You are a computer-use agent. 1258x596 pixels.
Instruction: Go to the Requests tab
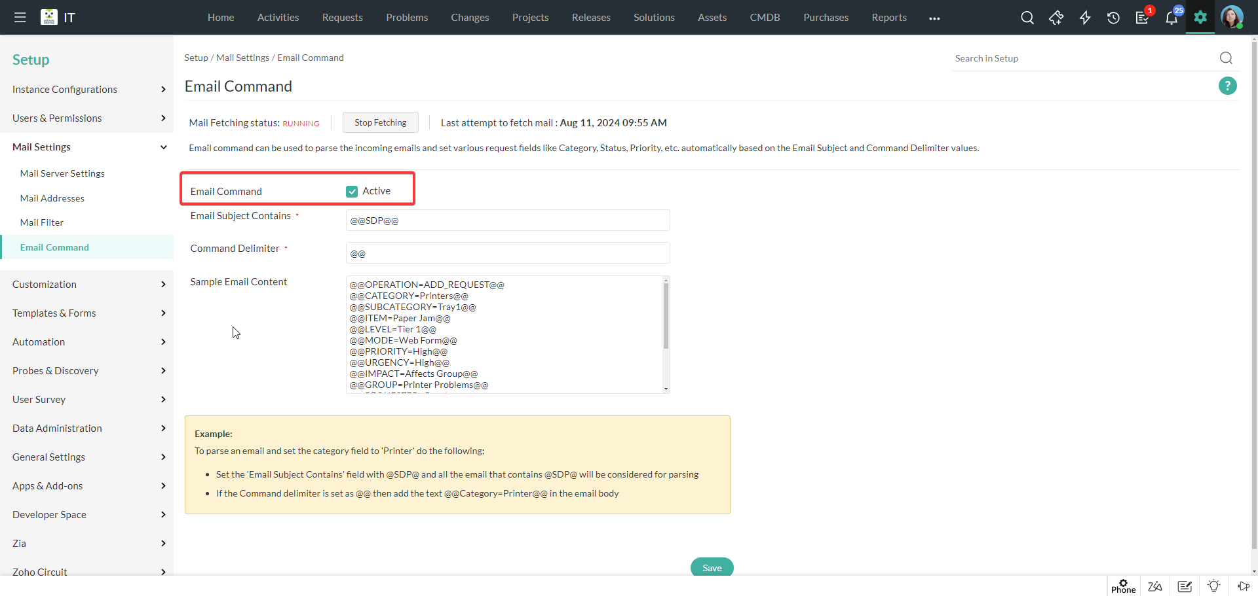click(x=342, y=18)
